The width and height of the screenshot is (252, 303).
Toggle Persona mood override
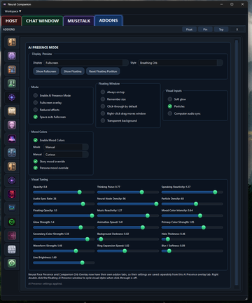(x=36, y=168)
